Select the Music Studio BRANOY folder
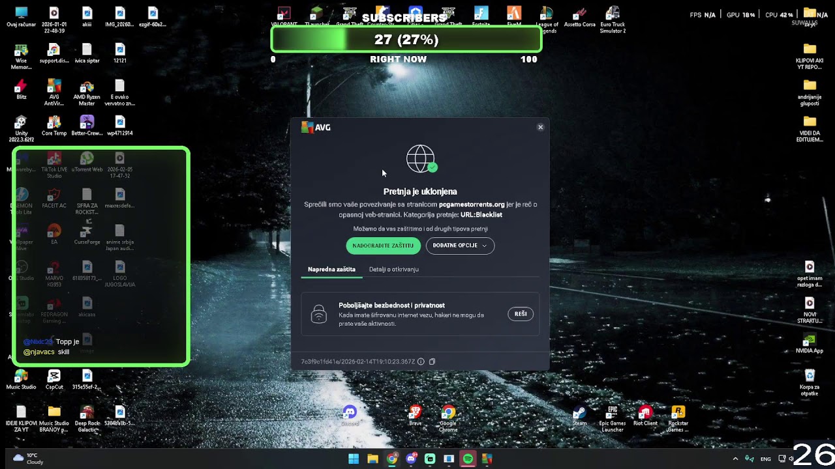The width and height of the screenshot is (835, 469). coord(54,418)
